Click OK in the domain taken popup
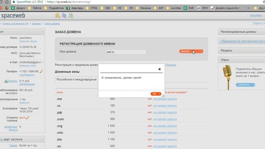 coord(156,94)
